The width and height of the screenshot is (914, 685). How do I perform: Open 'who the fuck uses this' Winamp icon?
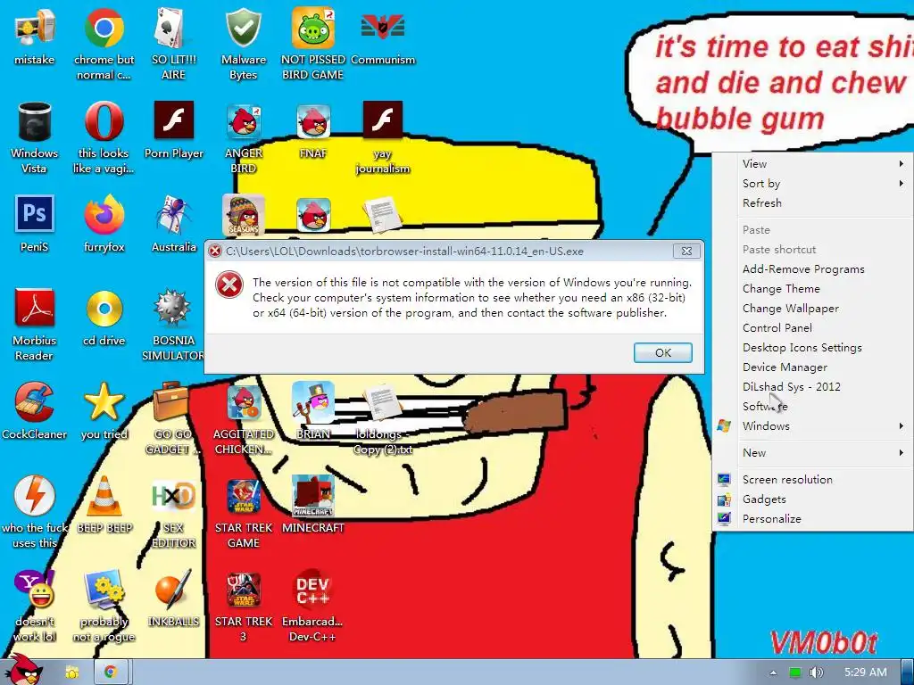point(35,512)
